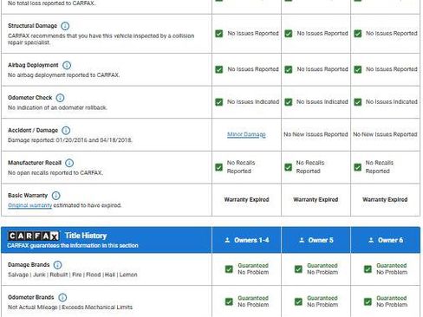Screen dimensions: 423x317
Task: Select the Owner 5 column header
Action: coord(316,240)
